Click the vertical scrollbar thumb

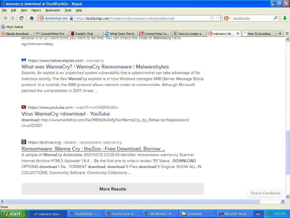pos(287,152)
